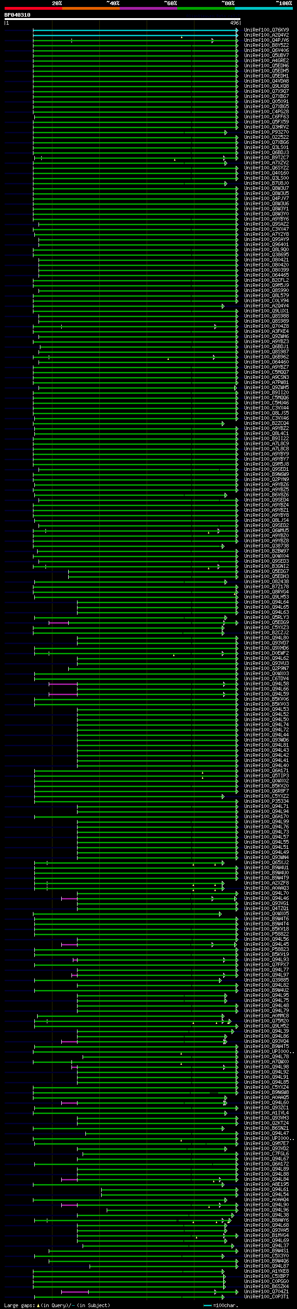Click the red ~20% identity legend bar

(33, 8)
